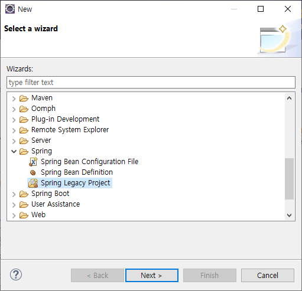Click the Spring Boot folder icon
This screenshot has height=291, width=302.
[24, 194]
